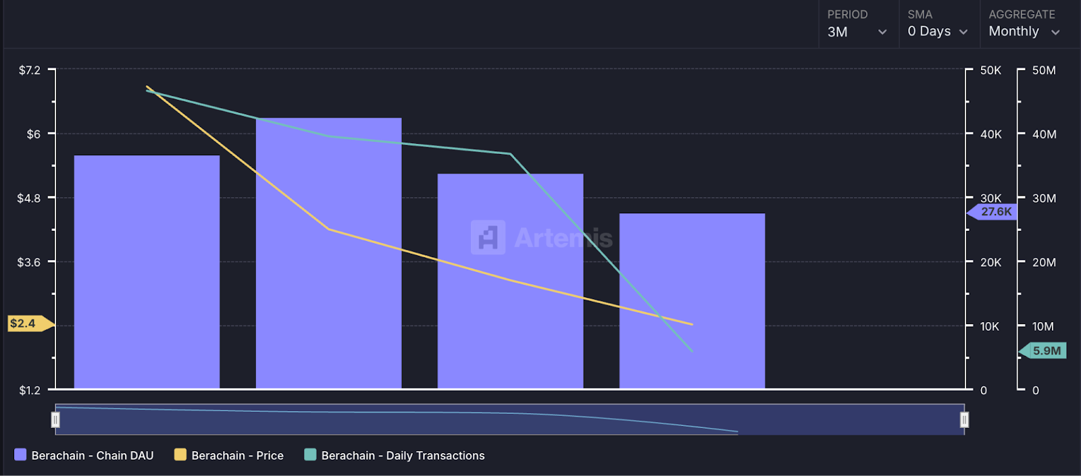Click the 40M transactions axis label
The width and height of the screenshot is (1081, 476).
tap(1044, 134)
